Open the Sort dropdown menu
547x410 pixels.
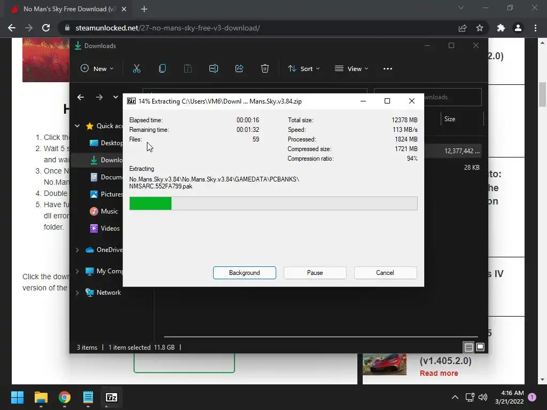[303, 69]
